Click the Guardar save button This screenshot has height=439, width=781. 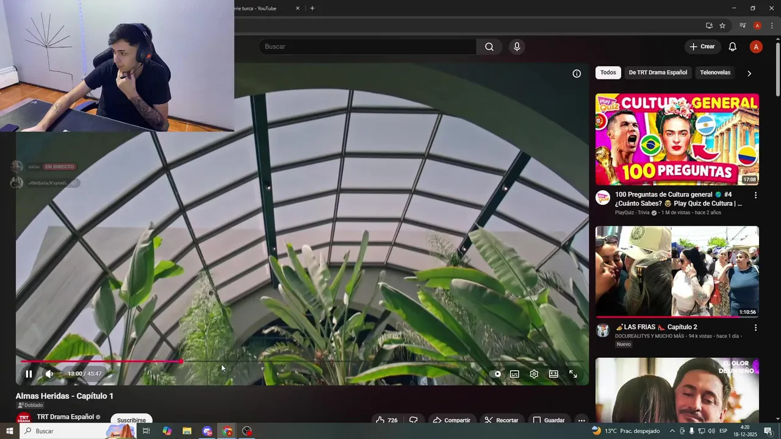[x=549, y=420]
